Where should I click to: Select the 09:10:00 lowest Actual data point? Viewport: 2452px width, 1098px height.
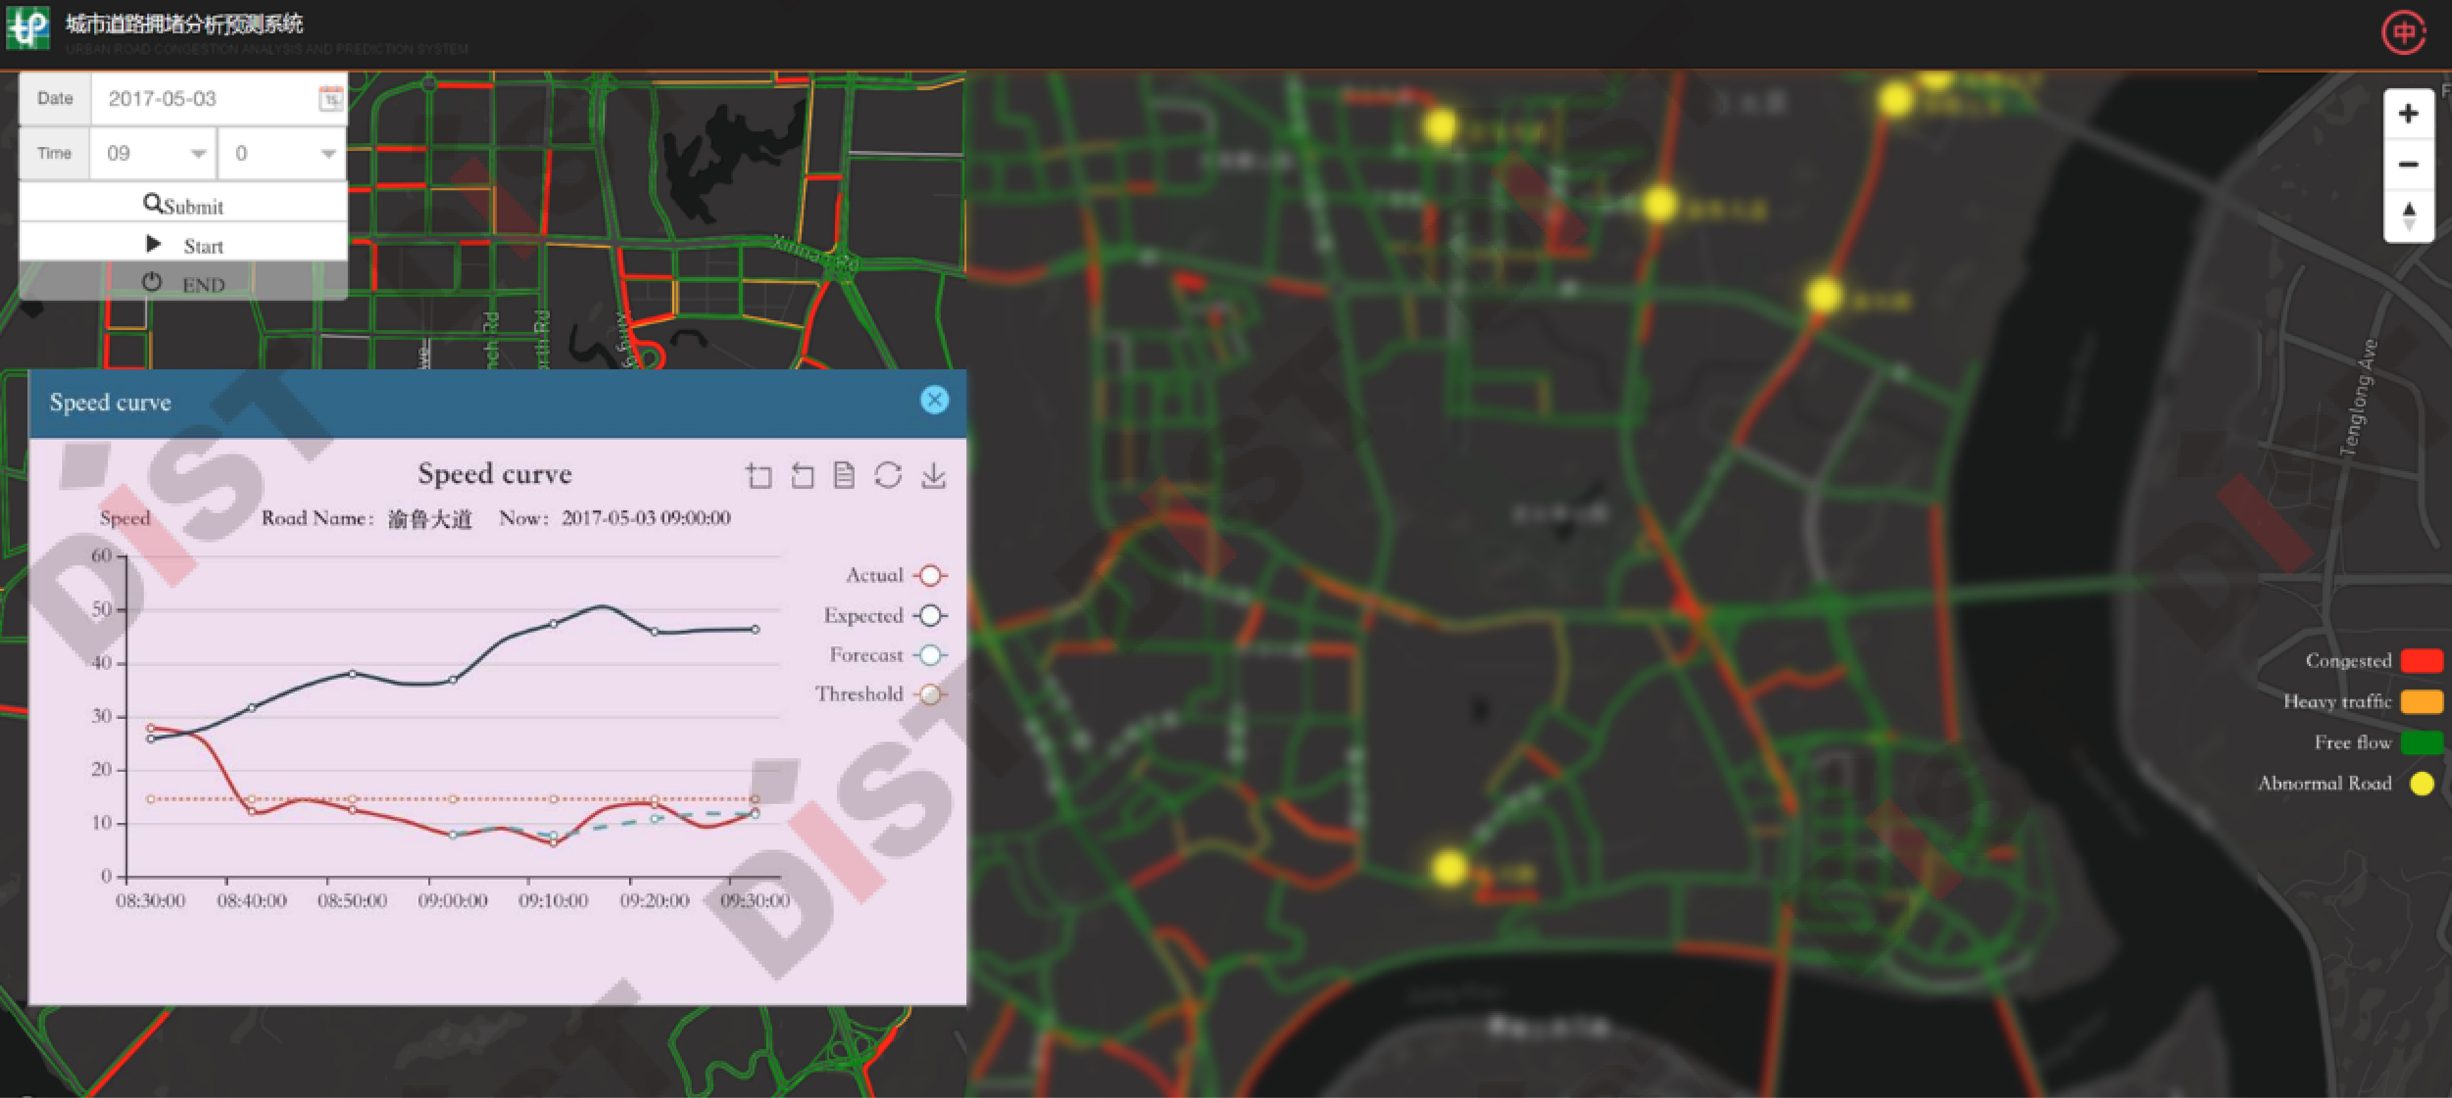point(554,843)
